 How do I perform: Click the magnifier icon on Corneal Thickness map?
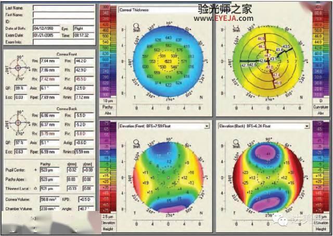pos(136,26)
